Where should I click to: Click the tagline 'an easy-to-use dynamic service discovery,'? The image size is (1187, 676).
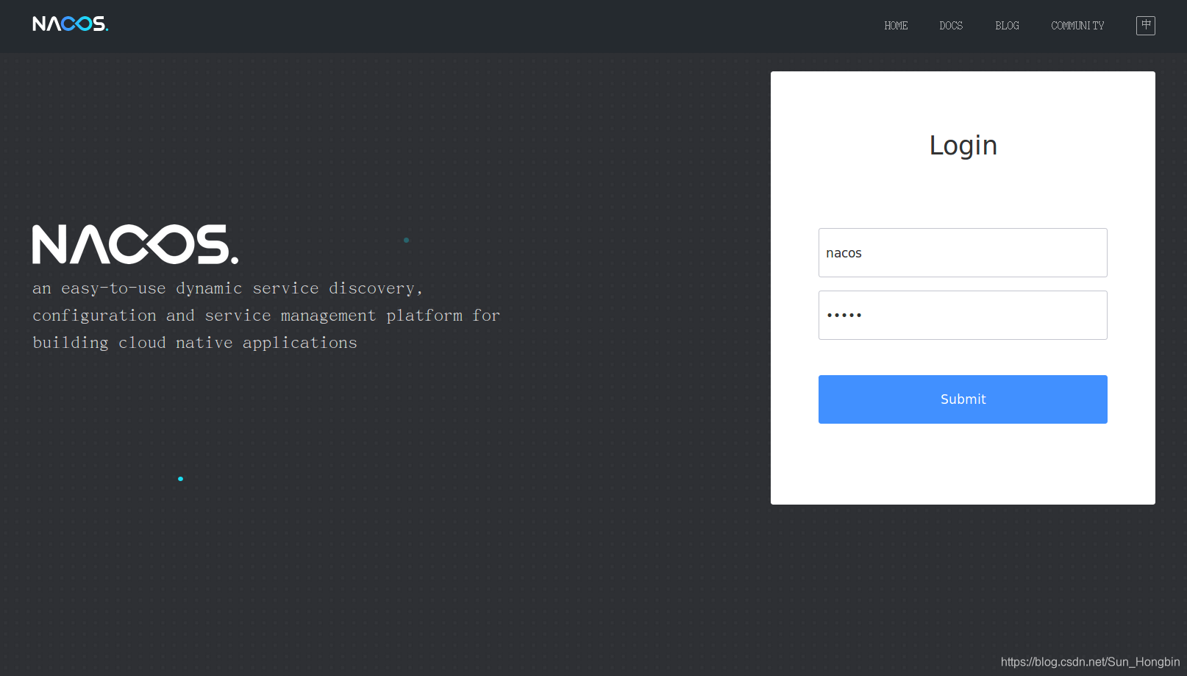(227, 288)
